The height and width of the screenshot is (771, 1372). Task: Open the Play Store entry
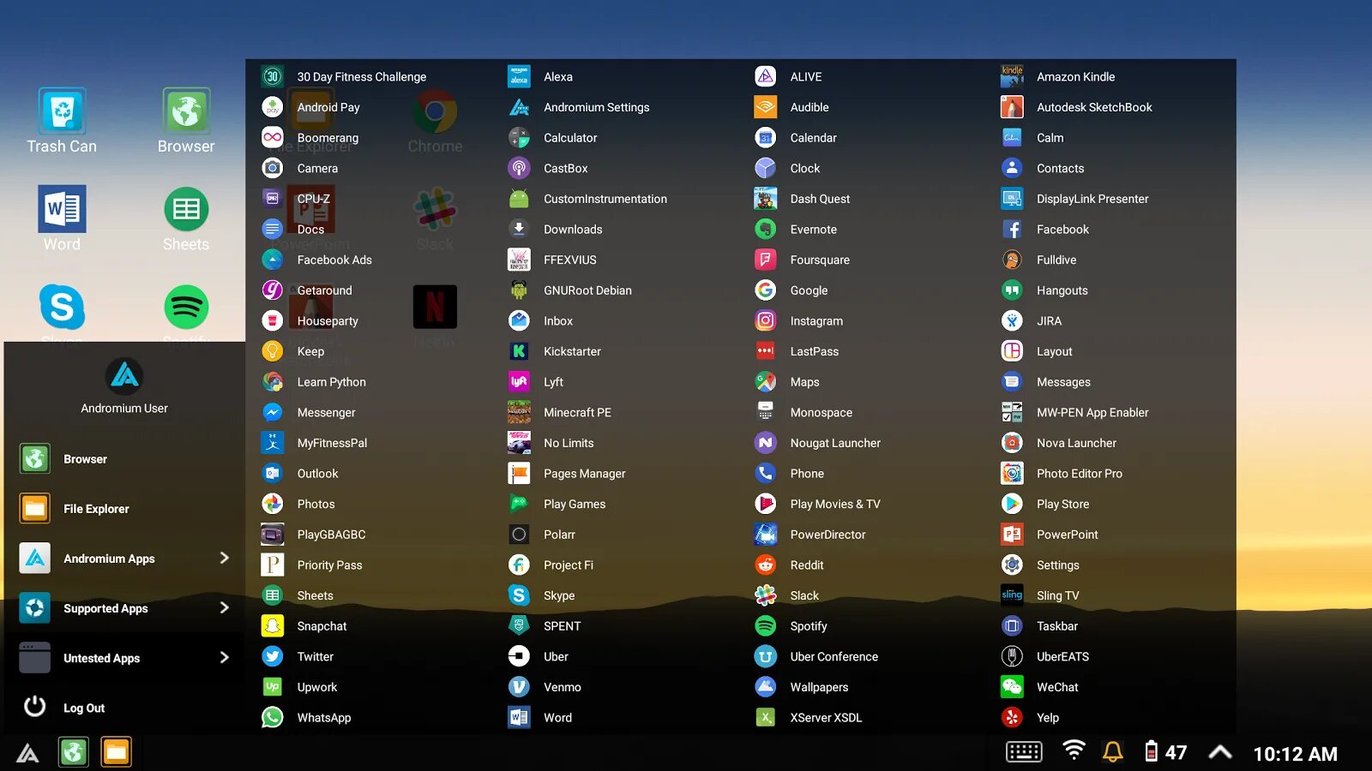pos(1045,504)
